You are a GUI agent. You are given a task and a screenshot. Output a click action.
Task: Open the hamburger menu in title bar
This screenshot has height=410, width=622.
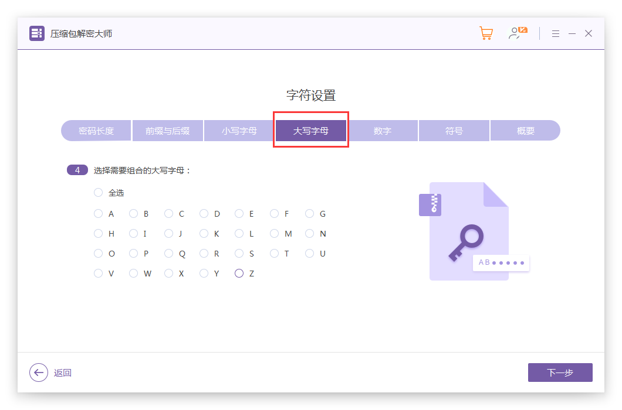[x=556, y=34]
